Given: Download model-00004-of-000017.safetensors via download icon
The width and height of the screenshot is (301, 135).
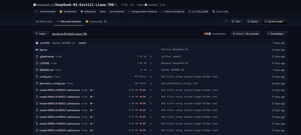Looking at the screenshot, I should pos(151,110).
